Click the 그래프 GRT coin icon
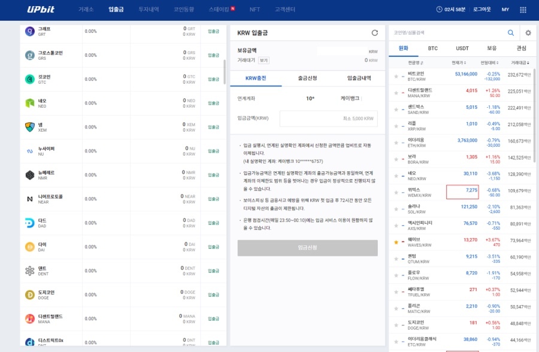 (30, 31)
